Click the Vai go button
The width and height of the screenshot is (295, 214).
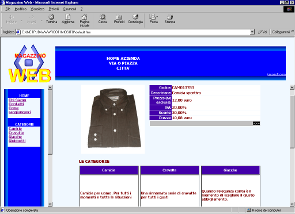point(263,32)
